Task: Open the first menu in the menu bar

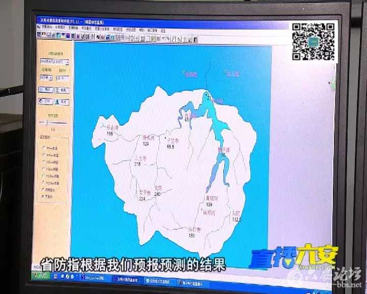Action: [47, 26]
